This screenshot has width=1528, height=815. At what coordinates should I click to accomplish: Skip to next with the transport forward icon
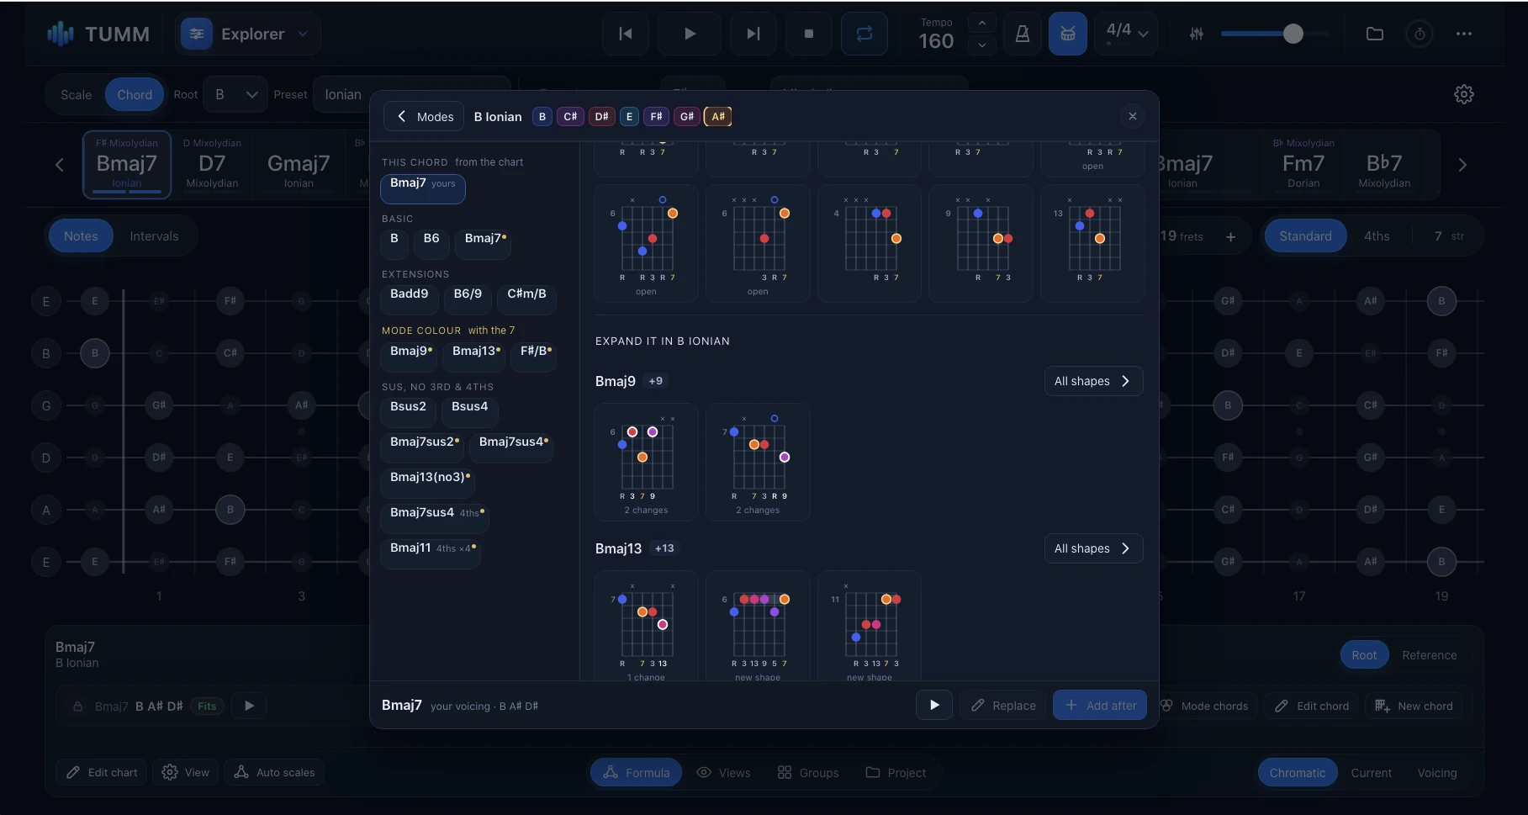point(753,34)
